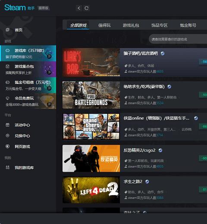Click the bundle icon beside 游戏集合包
Image resolution: width=207 pixels, height=224 pixels.
7,66
